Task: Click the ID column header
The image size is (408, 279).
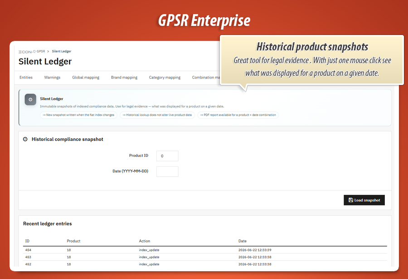Action: coord(27,241)
